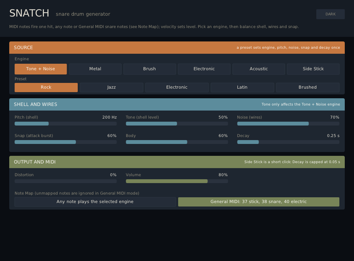Select the Tone + Noise engine

41,69
